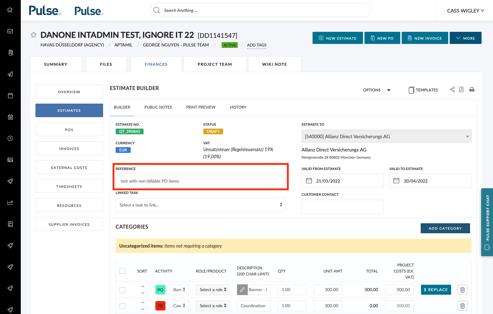The image size is (493, 314).
Task: Open Select a role in Banner row
Action: [x=213, y=290]
